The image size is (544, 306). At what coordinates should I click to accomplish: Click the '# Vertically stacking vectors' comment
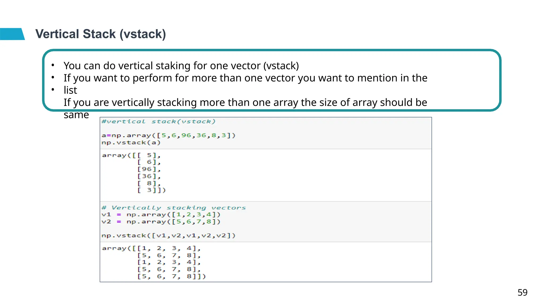coord(174,208)
